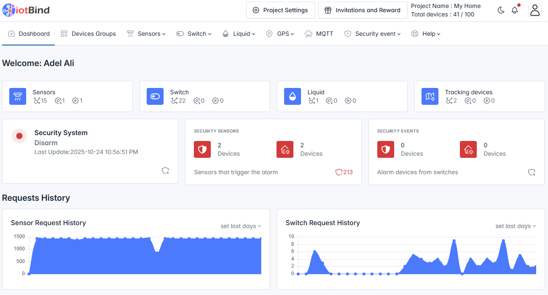This screenshot has height=295, width=548.
Task: Click the red 213 alarm count
Action: [344, 172]
